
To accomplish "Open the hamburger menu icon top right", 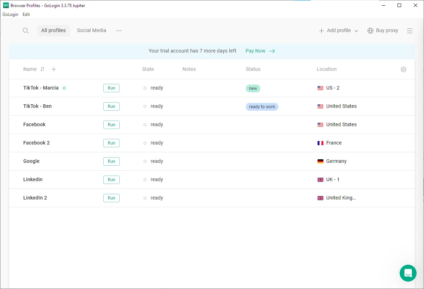I will pyautogui.click(x=410, y=31).
